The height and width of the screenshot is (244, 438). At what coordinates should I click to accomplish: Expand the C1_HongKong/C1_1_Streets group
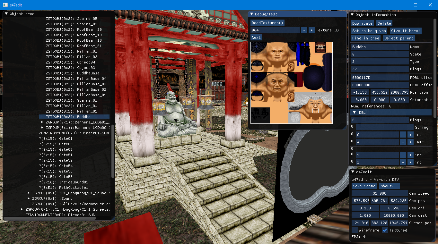coord(22,209)
